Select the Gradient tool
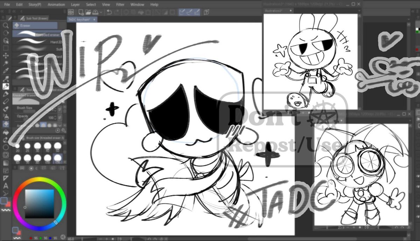The width and height of the screenshot is (420, 241). [6, 163]
